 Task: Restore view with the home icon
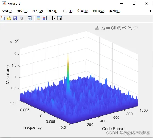click(136, 28)
